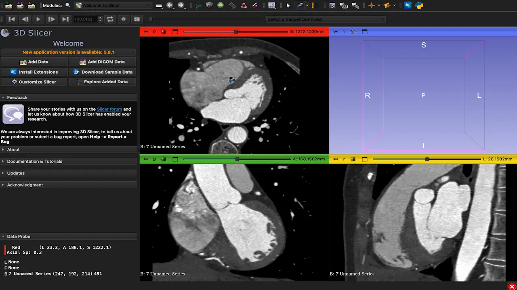Screen dimensions: 517x290
Task: Maximize the red slice view
Action: 175,32
